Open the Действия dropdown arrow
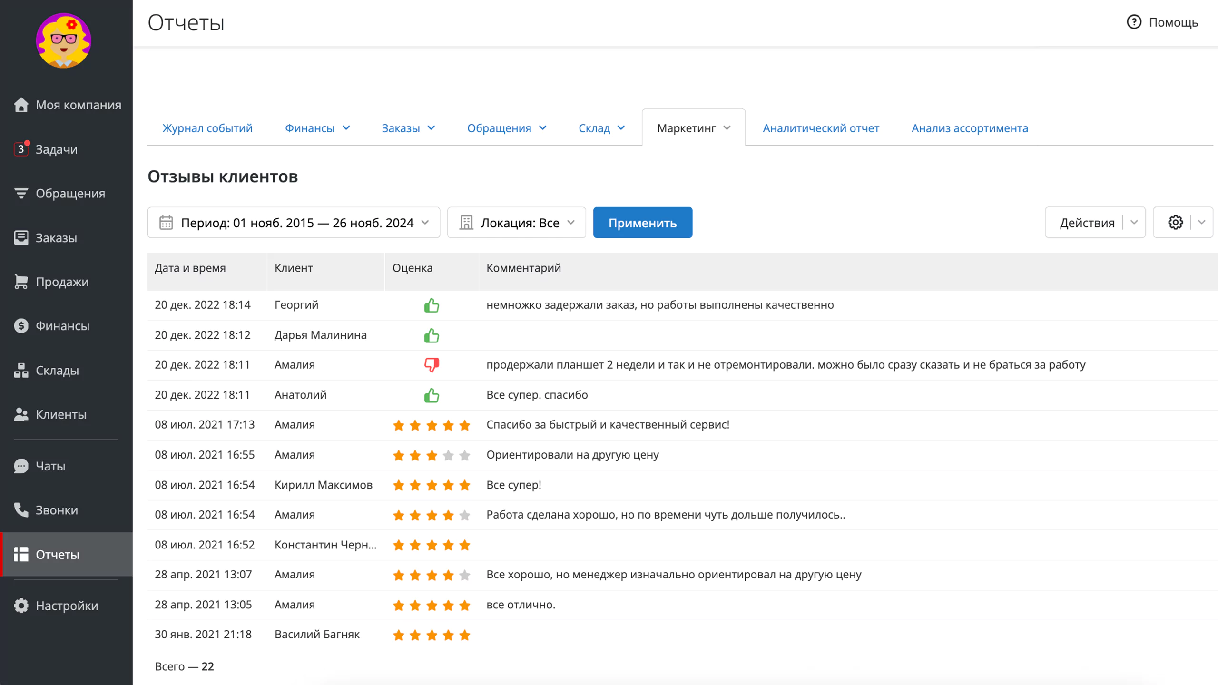The height and width of the screenshot is (685, 1218). click(1134, 222)
